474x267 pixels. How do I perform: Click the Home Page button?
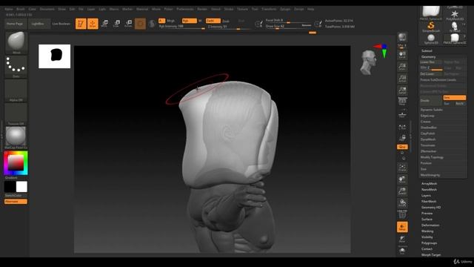pyautogui.click(x=15, y=24)
